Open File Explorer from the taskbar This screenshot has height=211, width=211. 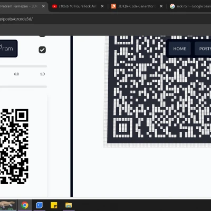coord(69,205)
